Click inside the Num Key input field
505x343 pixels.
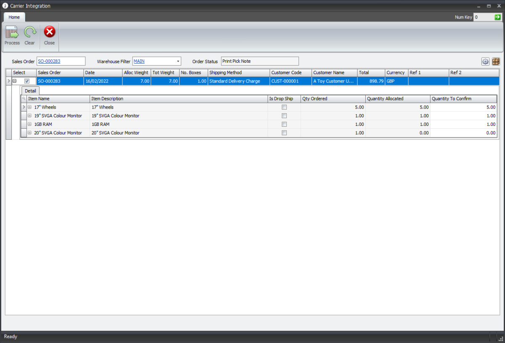(484, 17)
